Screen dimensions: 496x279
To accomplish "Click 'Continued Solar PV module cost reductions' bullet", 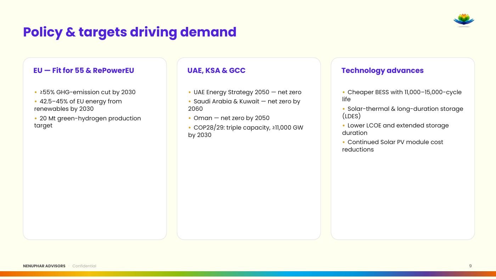I will [x=393, y=146].
